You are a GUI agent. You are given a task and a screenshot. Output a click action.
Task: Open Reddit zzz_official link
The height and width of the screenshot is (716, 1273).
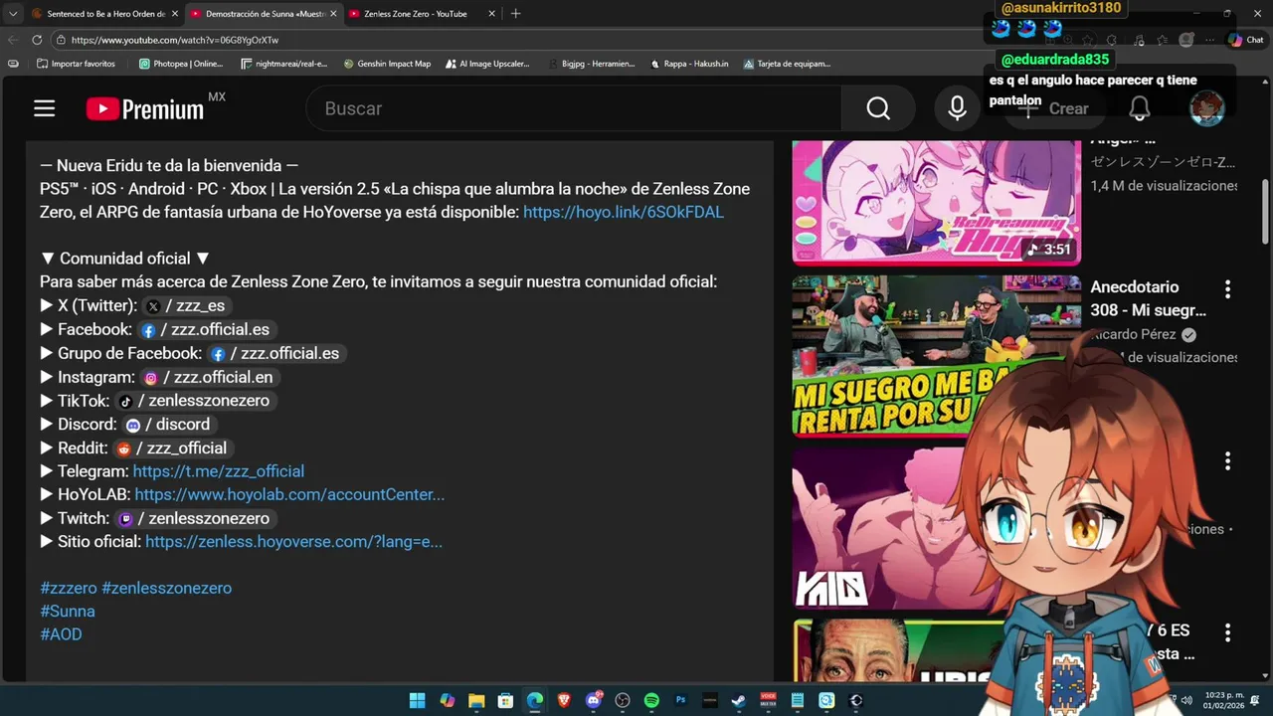[x=172, y=448]
